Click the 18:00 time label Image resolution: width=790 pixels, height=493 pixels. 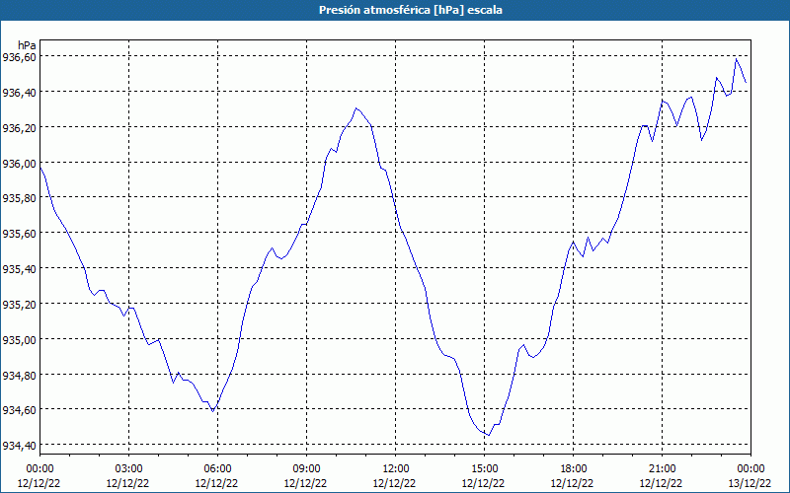[574, 469]
